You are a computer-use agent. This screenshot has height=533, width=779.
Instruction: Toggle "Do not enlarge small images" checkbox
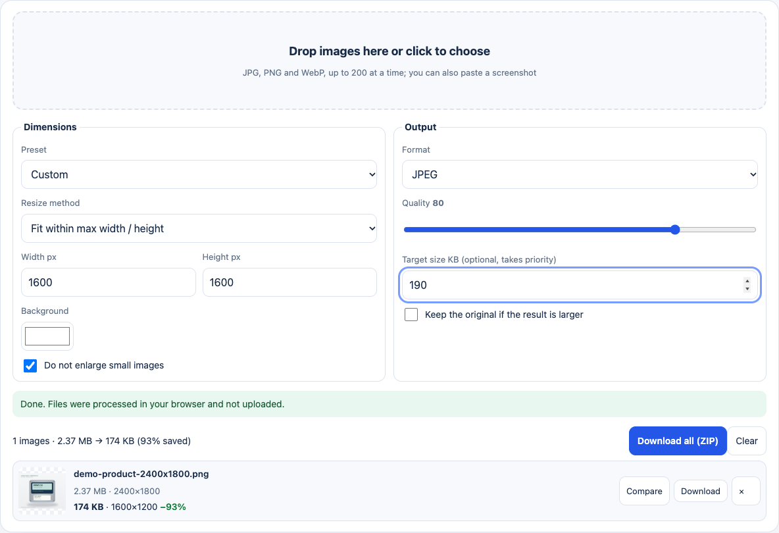(x=30, y=366)
